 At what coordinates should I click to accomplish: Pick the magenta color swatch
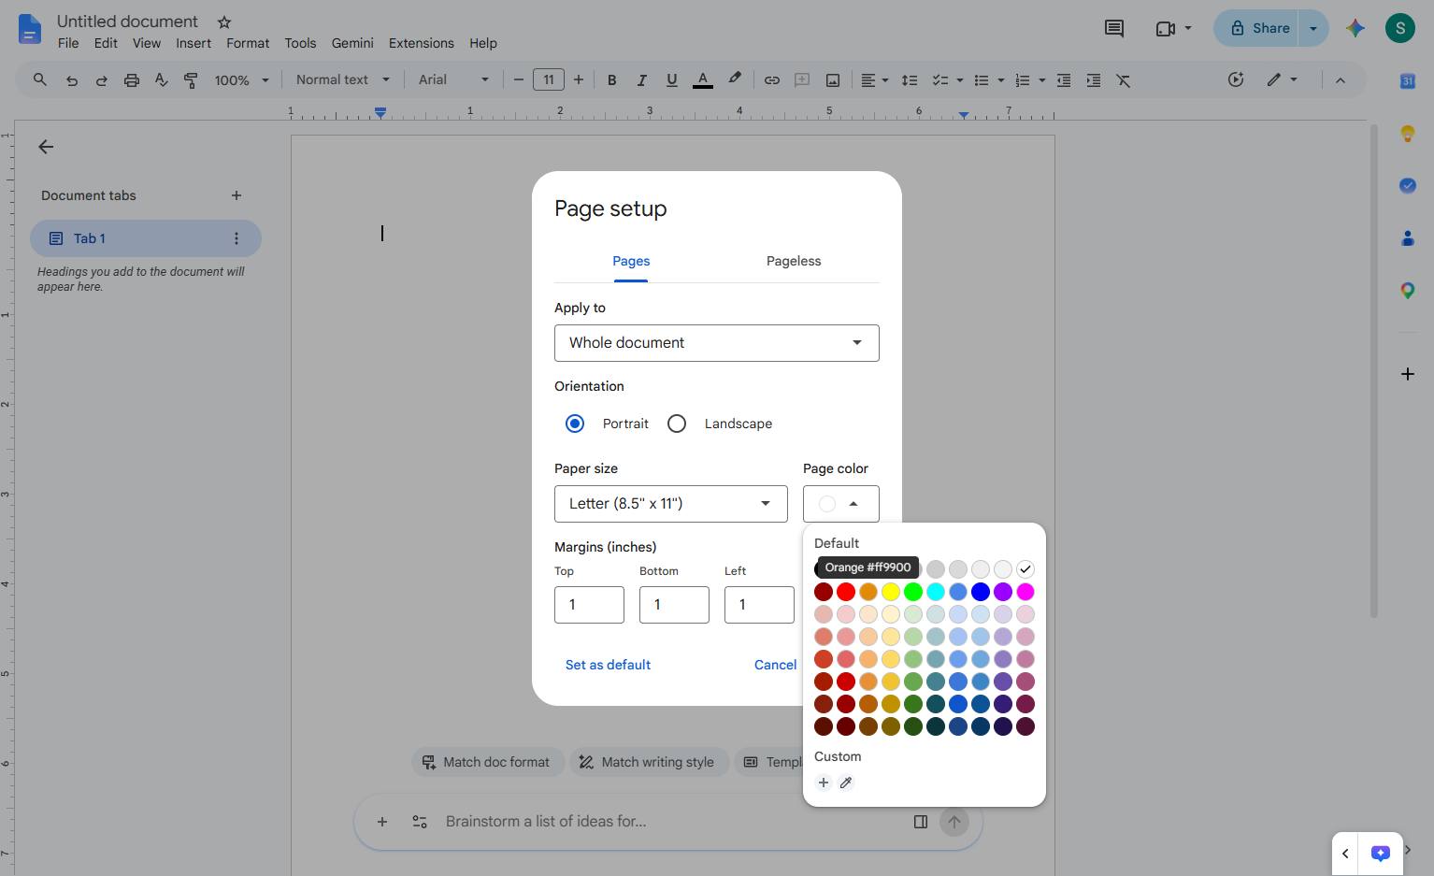pos(1025,592)
